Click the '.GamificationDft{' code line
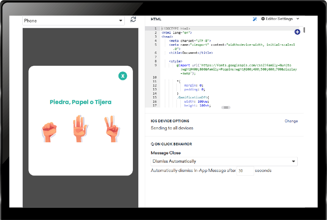This screenshot has height=220, width=327. (193, 97)
